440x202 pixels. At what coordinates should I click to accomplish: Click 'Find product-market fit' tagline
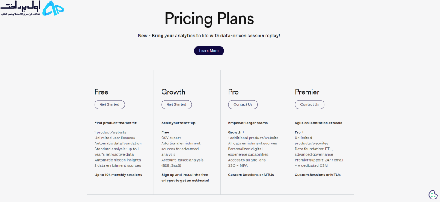(x=116, y=123)
